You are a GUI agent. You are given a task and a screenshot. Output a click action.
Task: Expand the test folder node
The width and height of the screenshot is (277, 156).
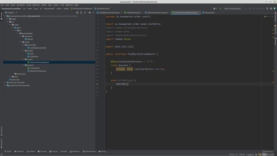tap(10, 77)
